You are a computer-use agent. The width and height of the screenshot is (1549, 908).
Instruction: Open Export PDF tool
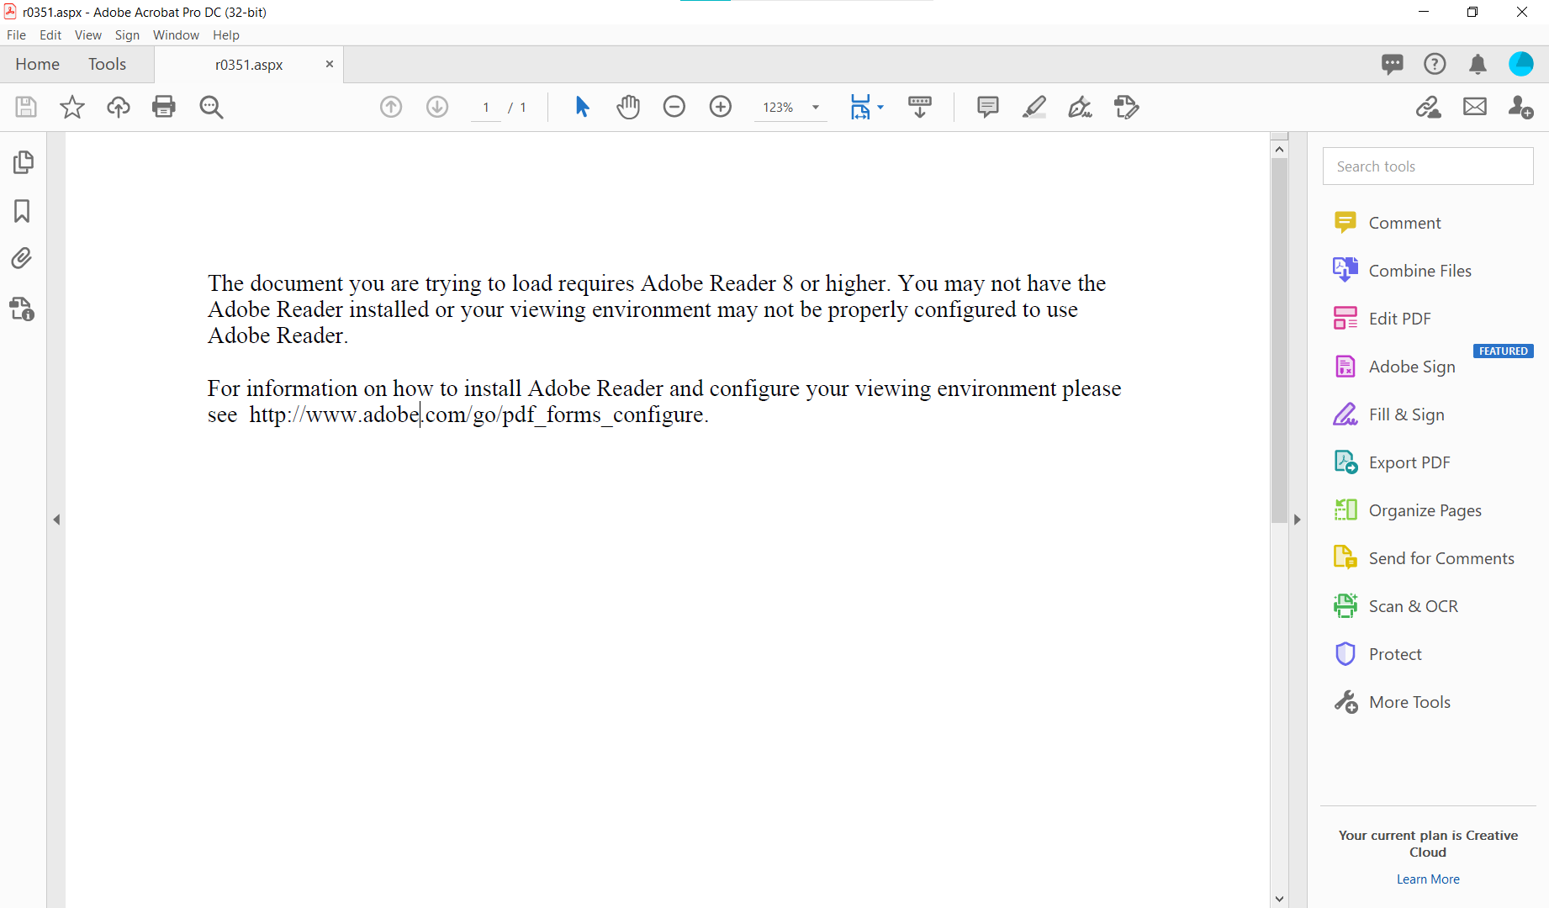1393,462
